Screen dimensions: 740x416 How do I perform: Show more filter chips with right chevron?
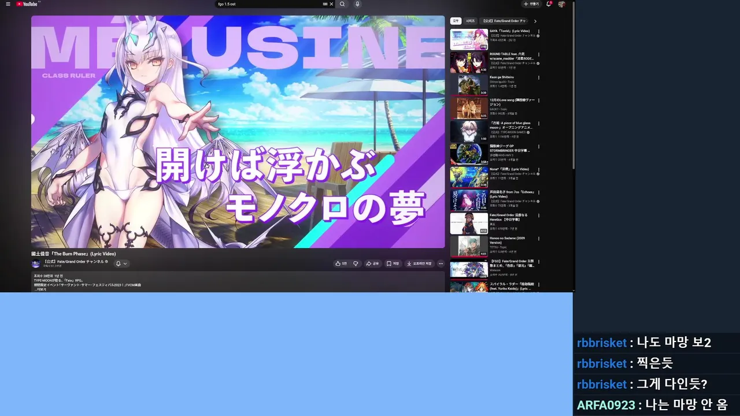click(535, 21)
